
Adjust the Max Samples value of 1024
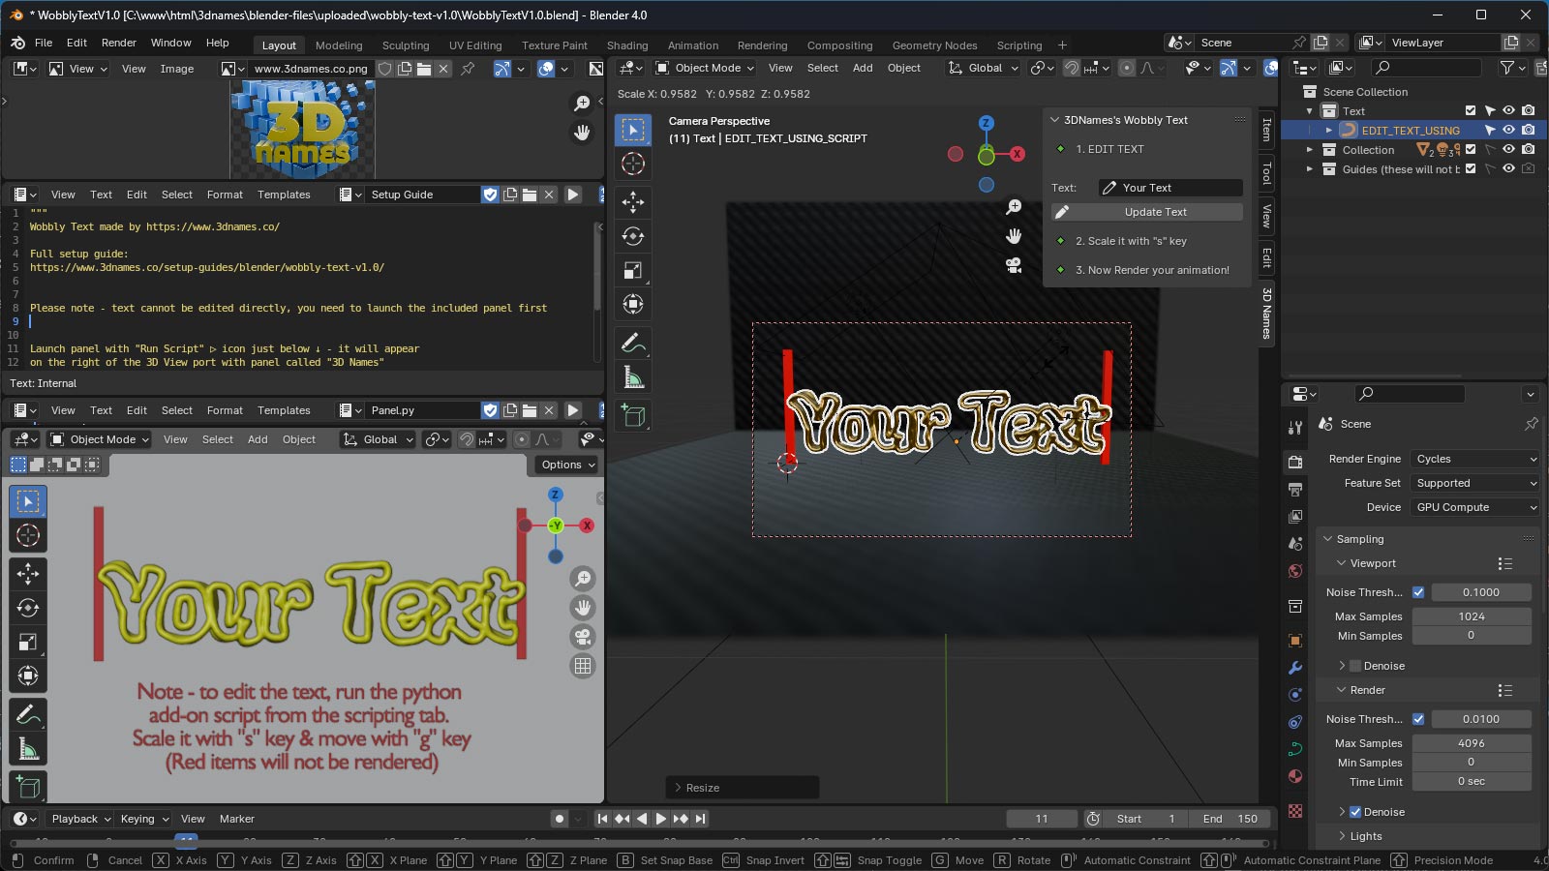pos(1473,616)
